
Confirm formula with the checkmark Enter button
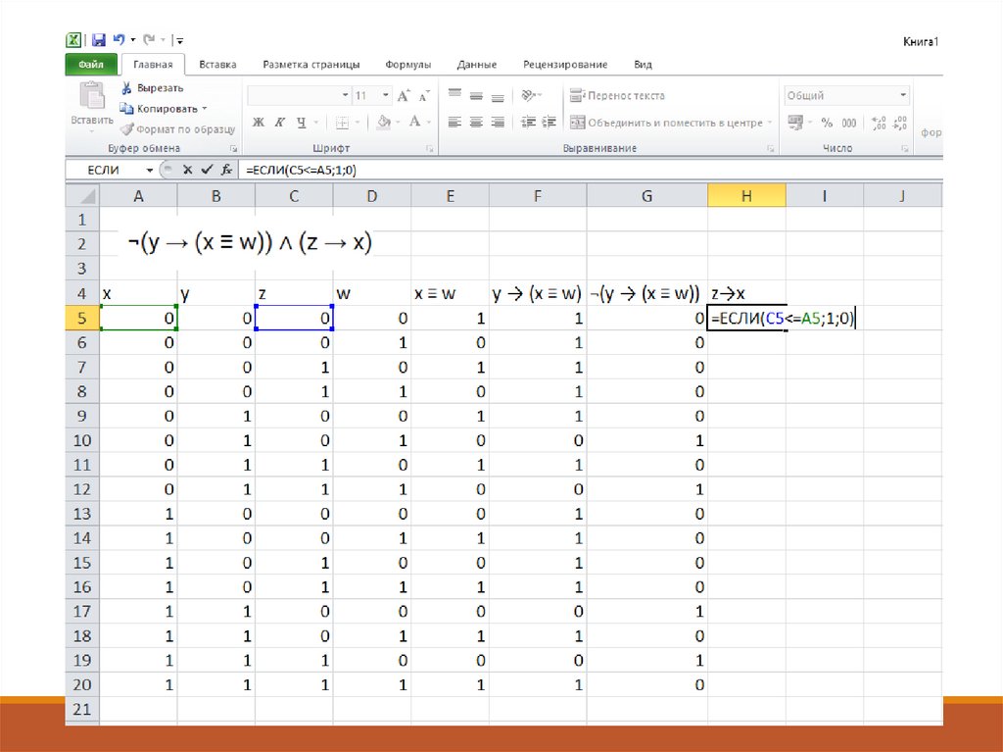[x=207, y=170]
